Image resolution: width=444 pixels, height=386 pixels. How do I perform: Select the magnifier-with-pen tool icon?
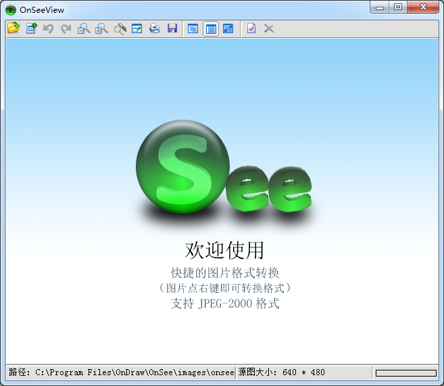tap(120, 28)
